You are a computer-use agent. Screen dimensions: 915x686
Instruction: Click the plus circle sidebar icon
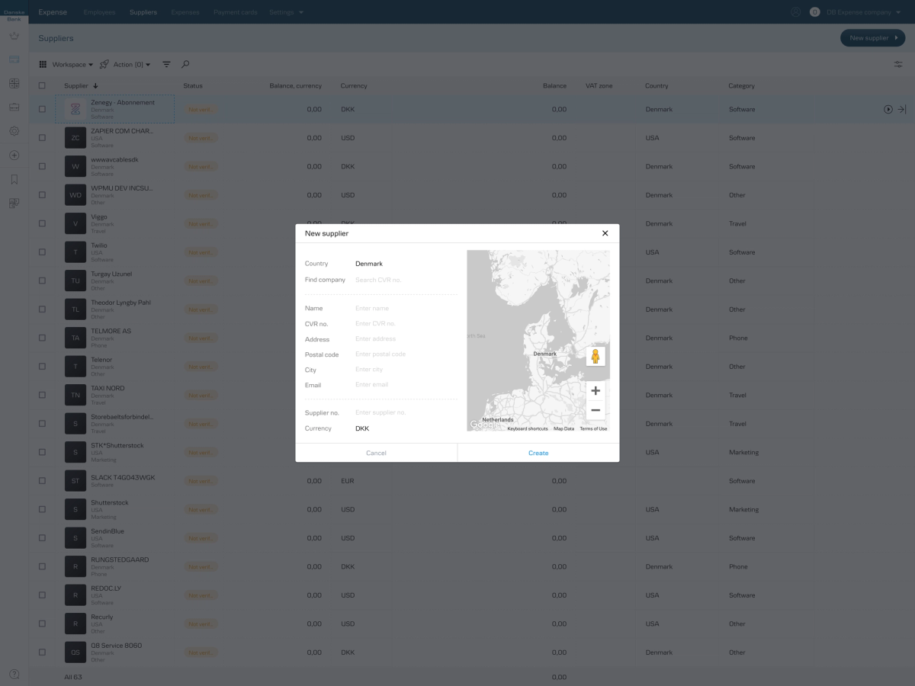tap(14, 155)
